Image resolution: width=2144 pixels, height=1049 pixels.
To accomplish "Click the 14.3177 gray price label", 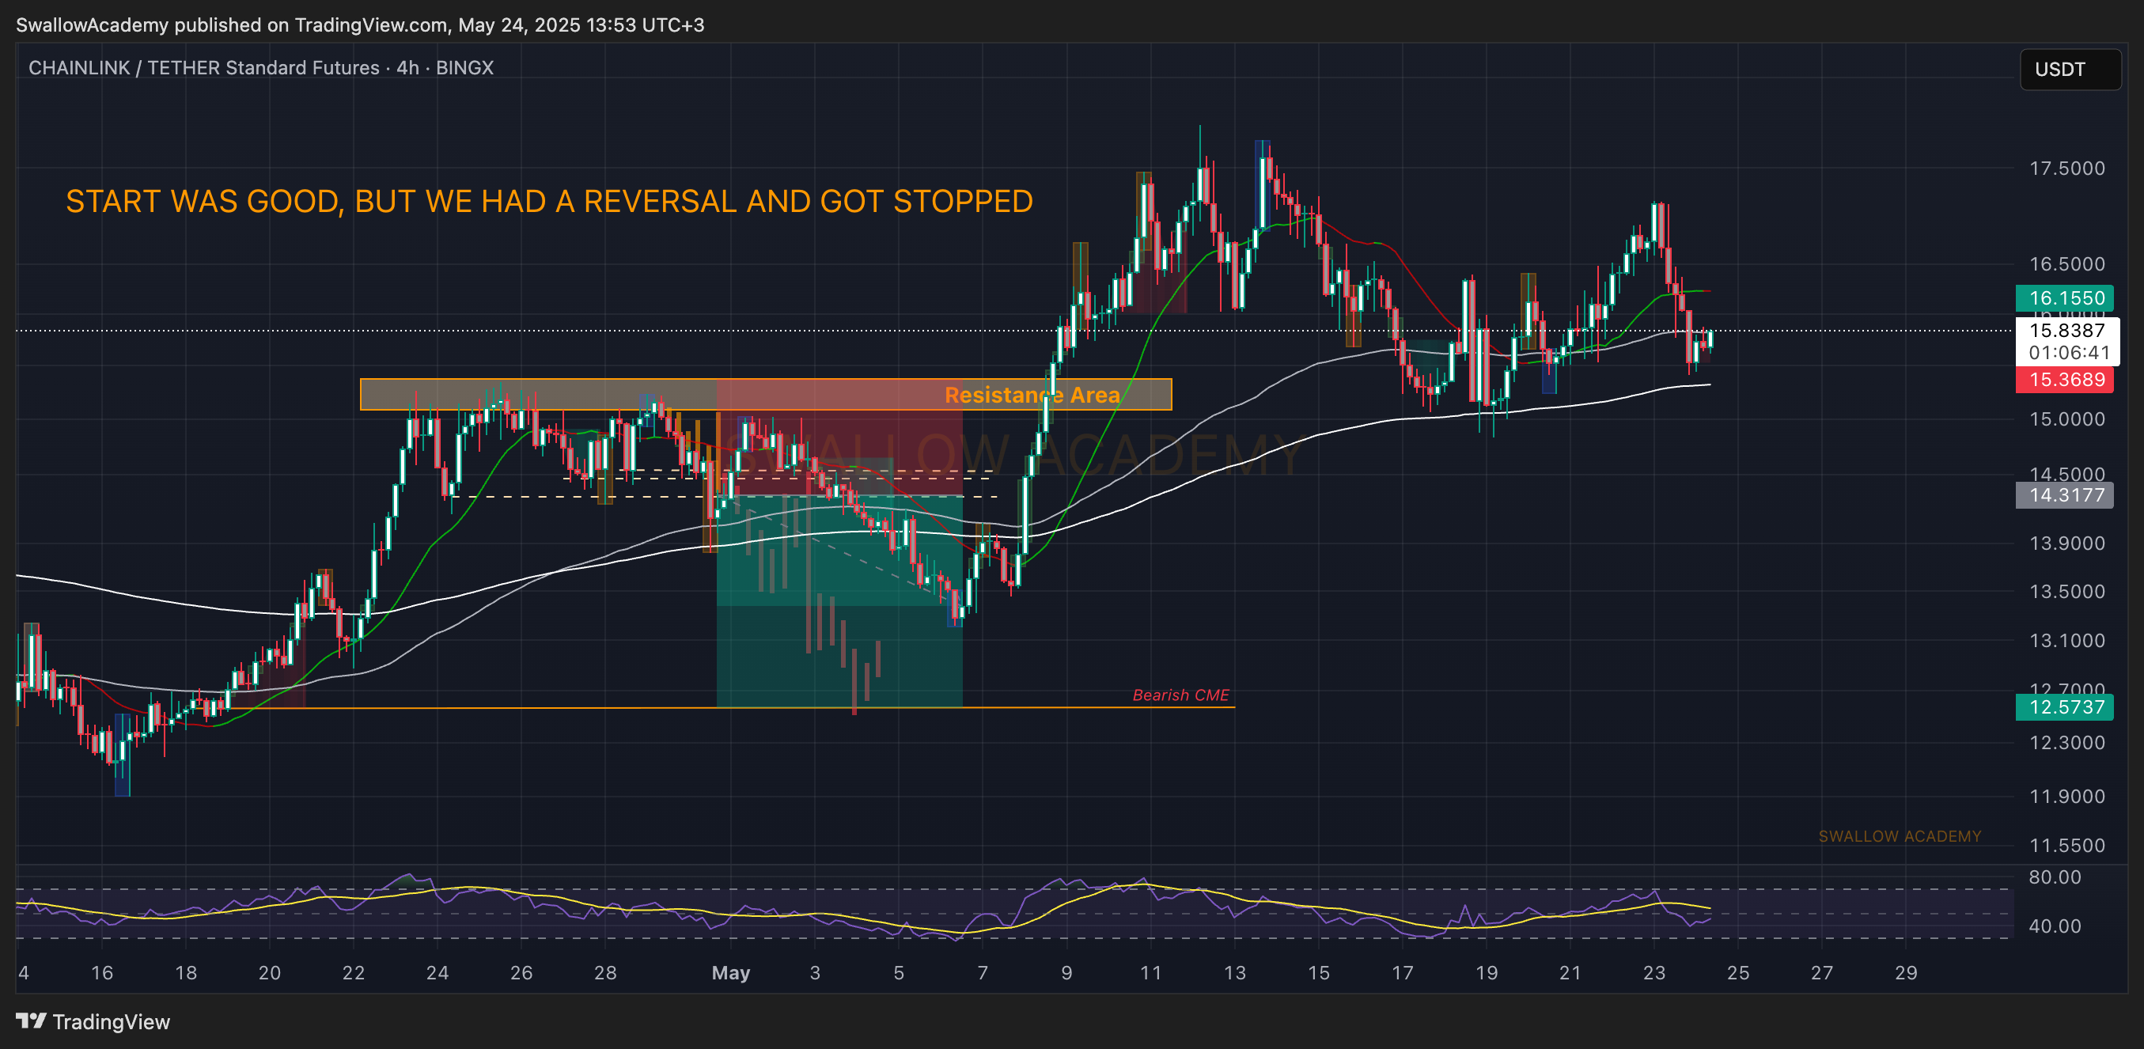I will [2066, 495].
